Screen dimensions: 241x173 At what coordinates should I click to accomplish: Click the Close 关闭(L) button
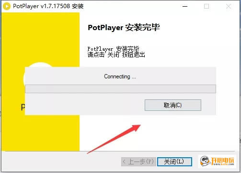tap(174, 162)
